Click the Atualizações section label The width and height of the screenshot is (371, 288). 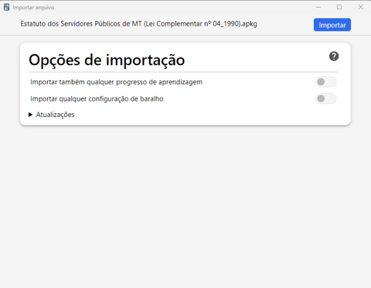coord(55,115)
